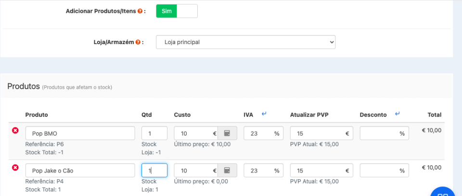Edit the Pop BMO product name field

point(80,133)
